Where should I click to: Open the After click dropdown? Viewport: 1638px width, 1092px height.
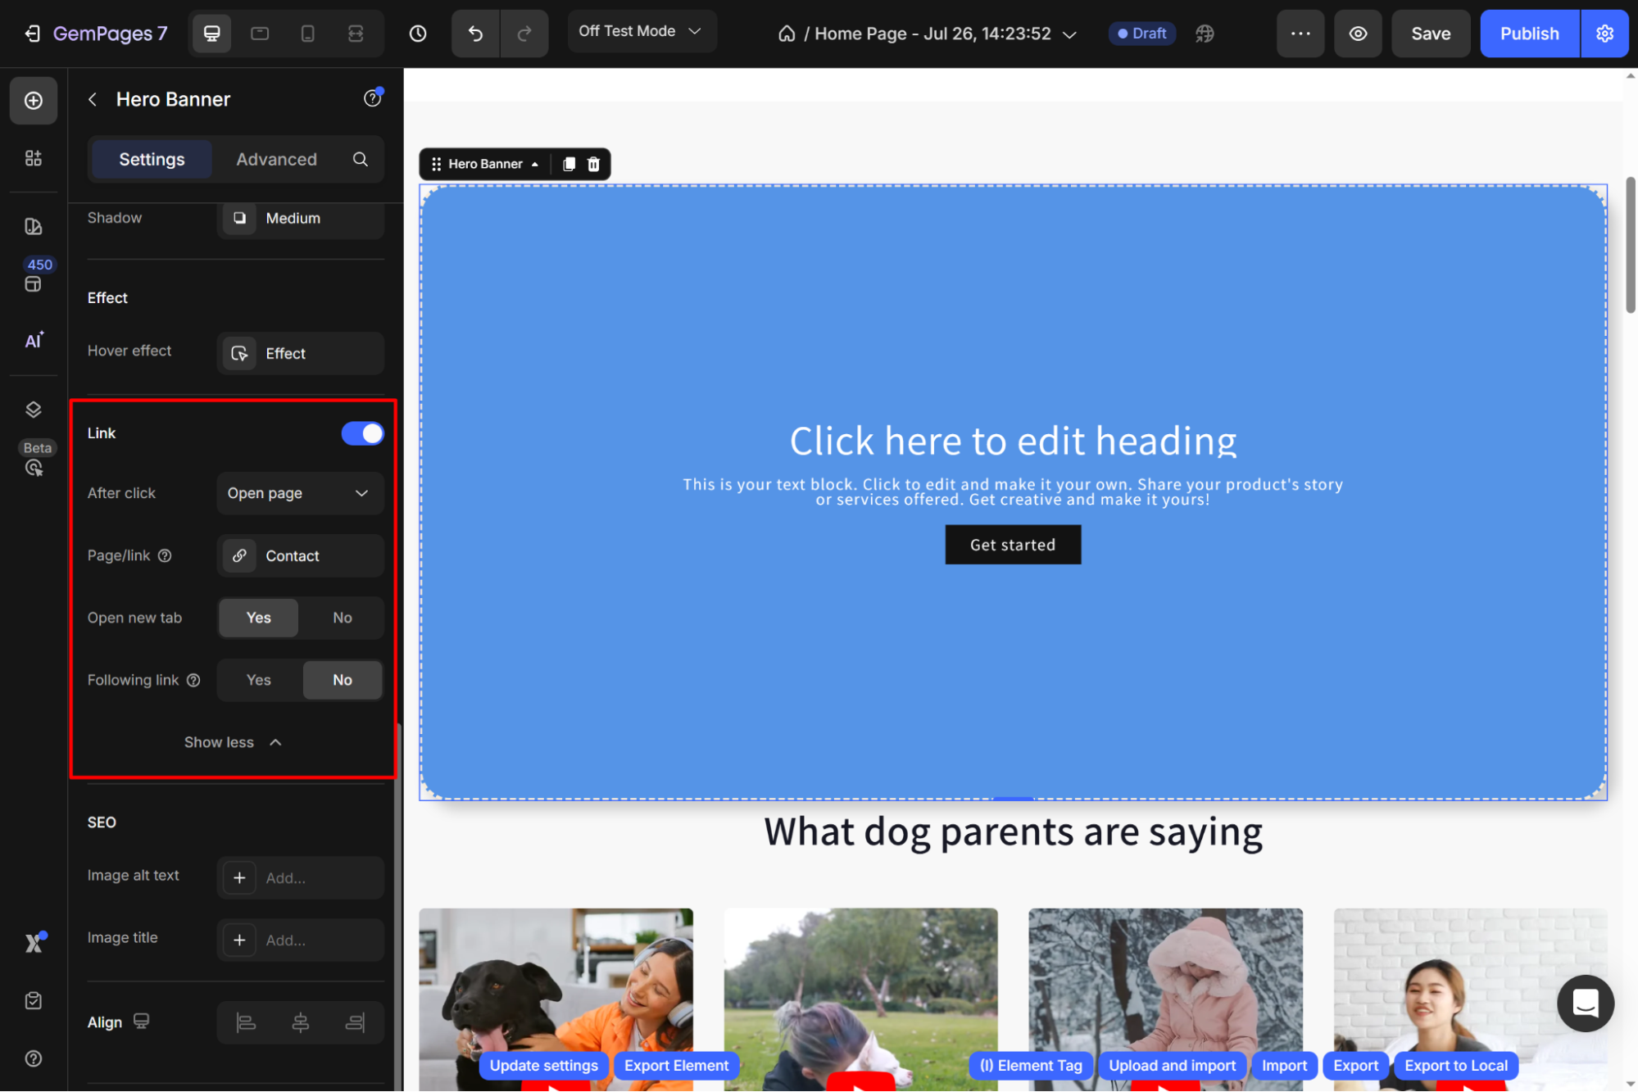300,493
